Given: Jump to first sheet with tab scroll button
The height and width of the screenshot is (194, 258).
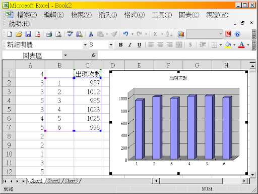Looking at the screenshot, I should pyautogui.click(x=5, y=181).
